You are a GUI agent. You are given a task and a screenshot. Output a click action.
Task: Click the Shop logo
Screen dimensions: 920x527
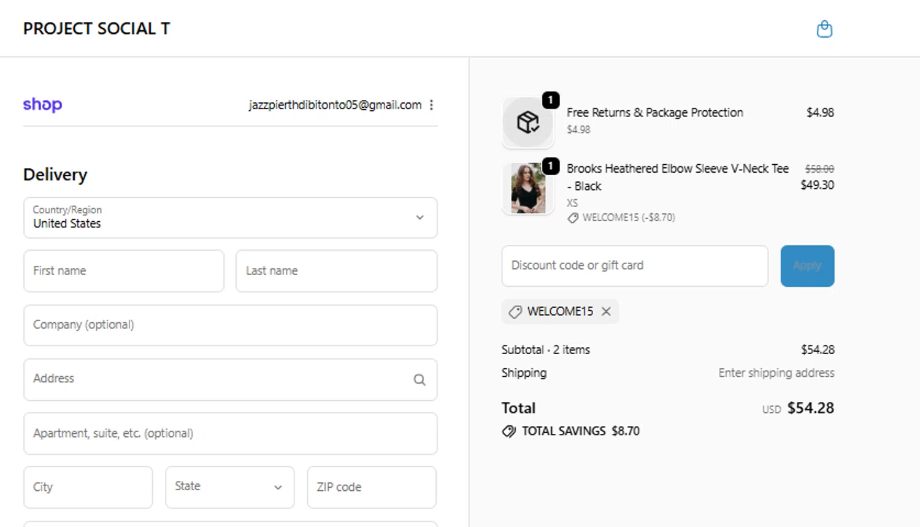(42, 105)
